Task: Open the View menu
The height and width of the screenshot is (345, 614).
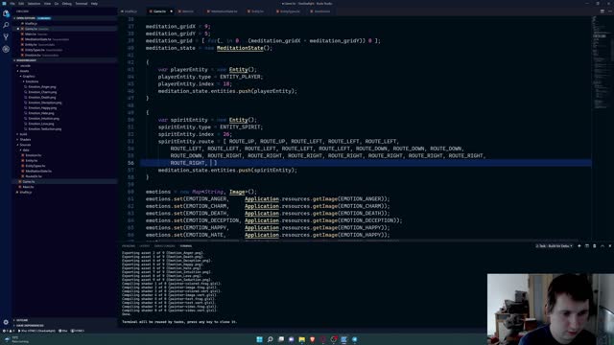Action: 47,4
